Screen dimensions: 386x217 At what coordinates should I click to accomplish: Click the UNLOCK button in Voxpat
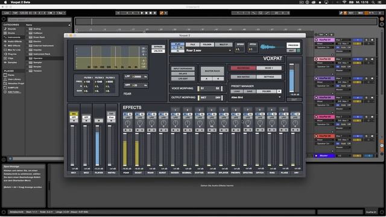tap(158, 51)
